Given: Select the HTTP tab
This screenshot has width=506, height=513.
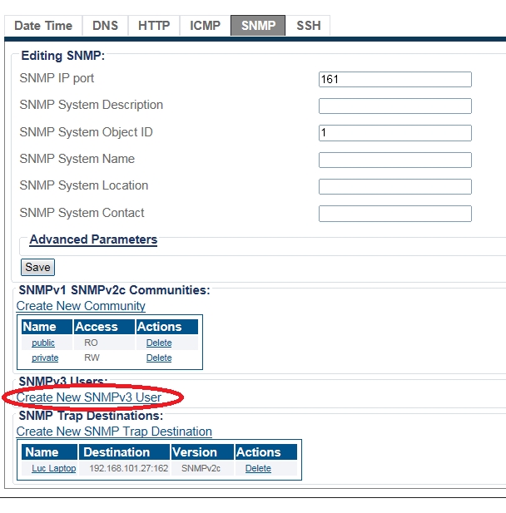Looking at the screenshot, I should point(154,26).
